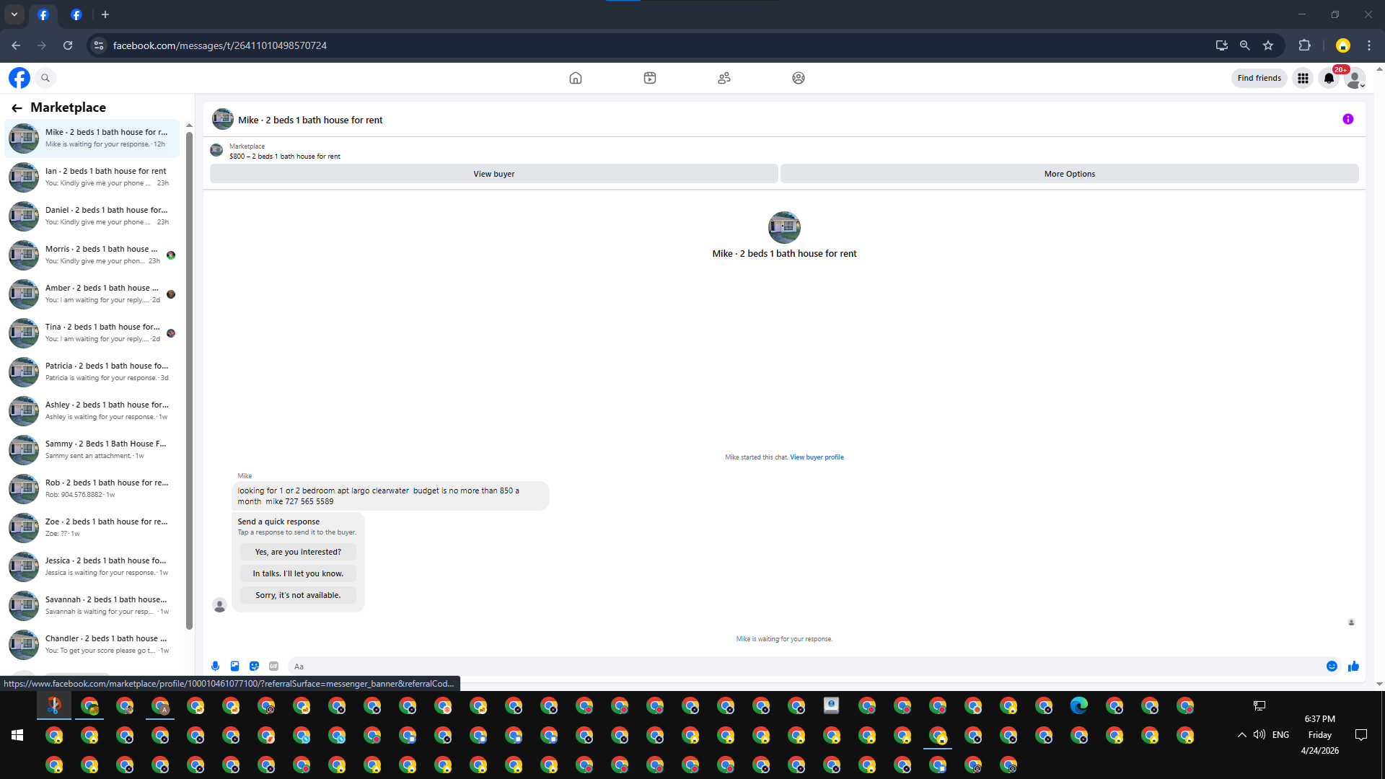Show hidden system tray icons

tap(1241, 735)
